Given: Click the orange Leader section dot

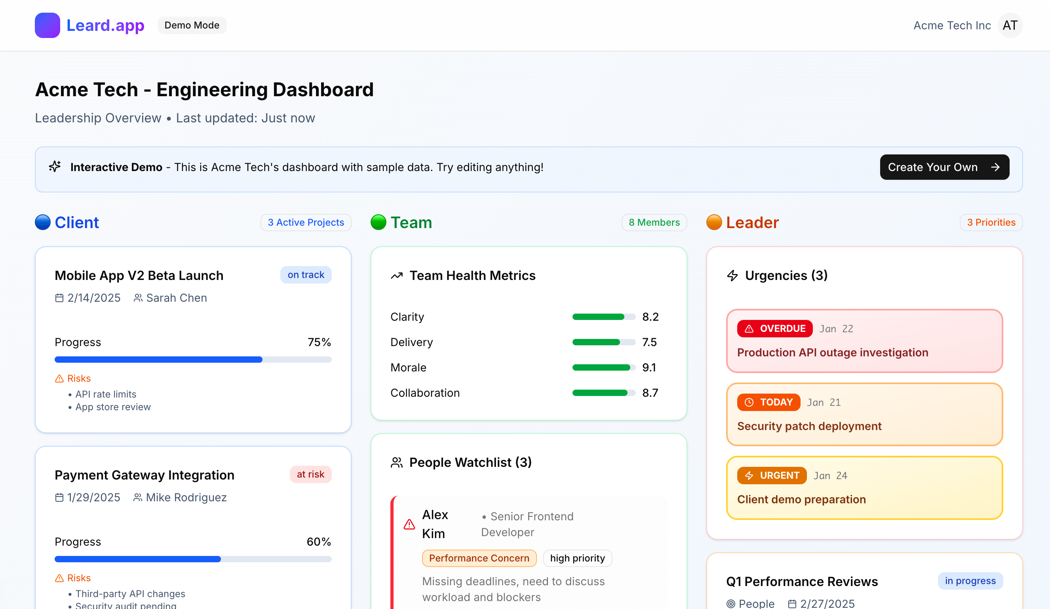Looking at the screenshot, I should pos(714,222).
